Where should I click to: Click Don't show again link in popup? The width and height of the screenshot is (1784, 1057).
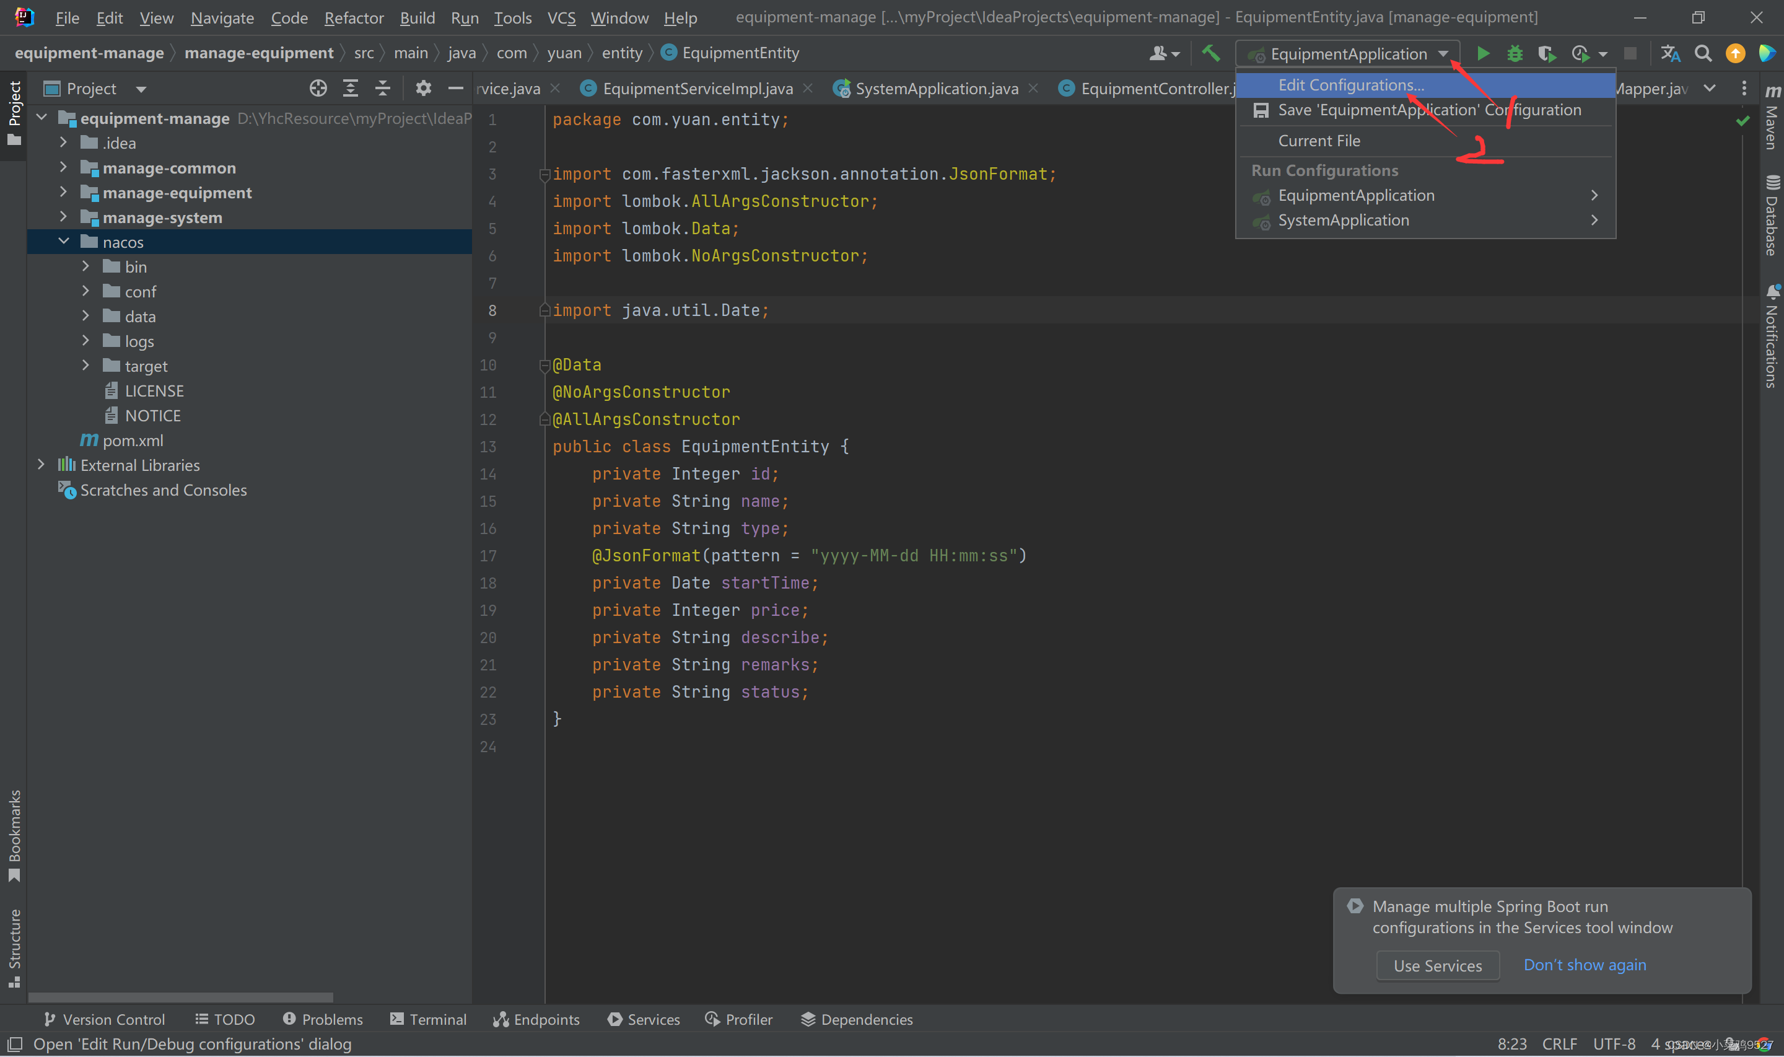coord(1585,965)
